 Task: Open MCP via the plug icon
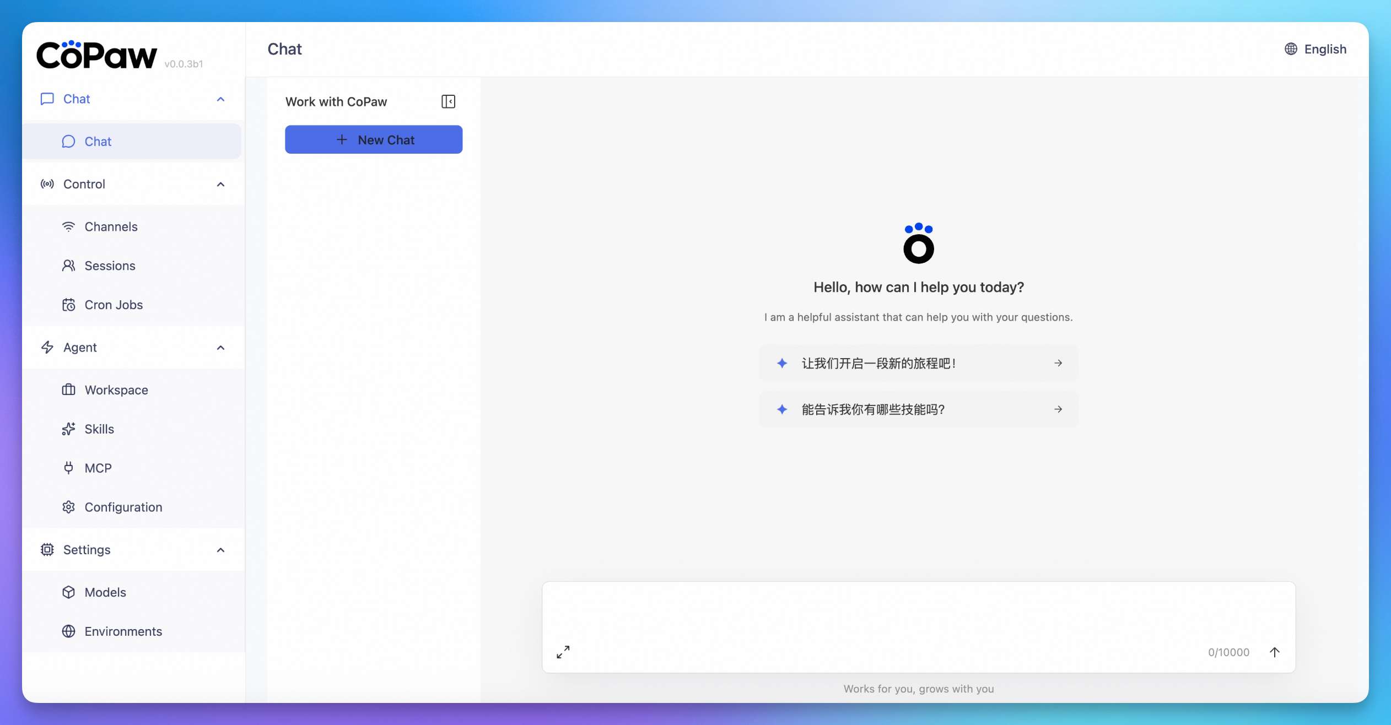[x=68, y=468]
